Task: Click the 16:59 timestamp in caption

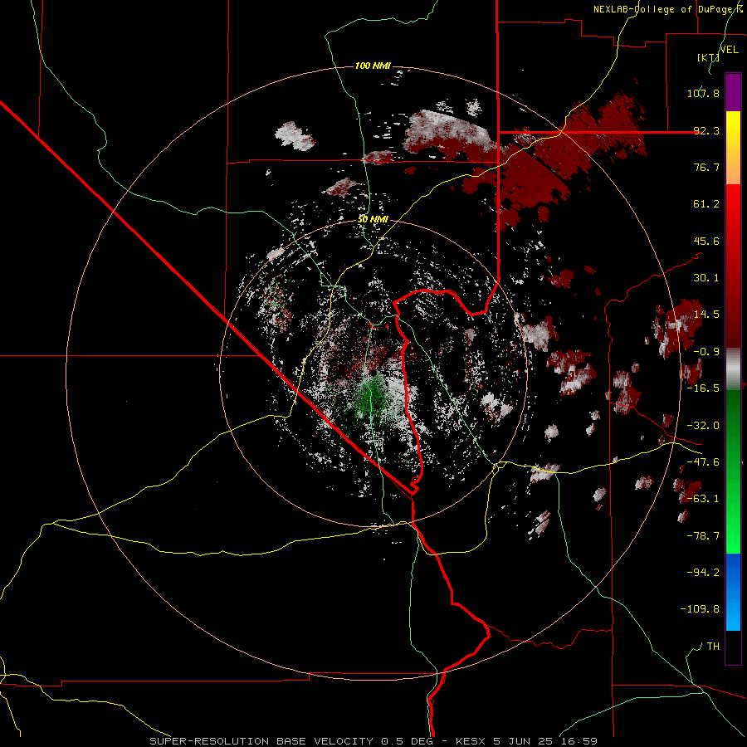Action: coord(578,741)
